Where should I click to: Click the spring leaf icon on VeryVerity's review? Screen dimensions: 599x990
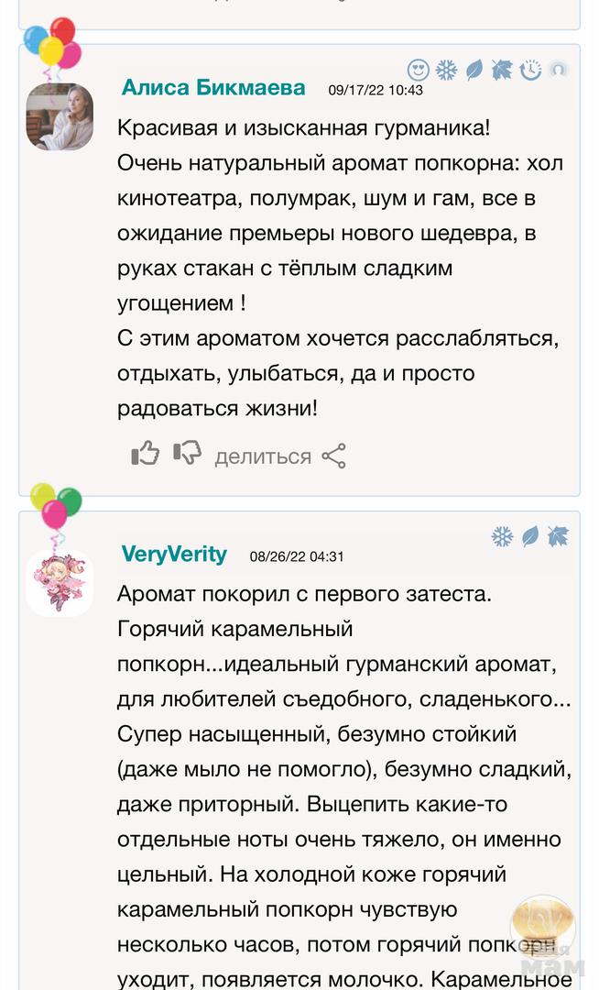coord(530,536)
